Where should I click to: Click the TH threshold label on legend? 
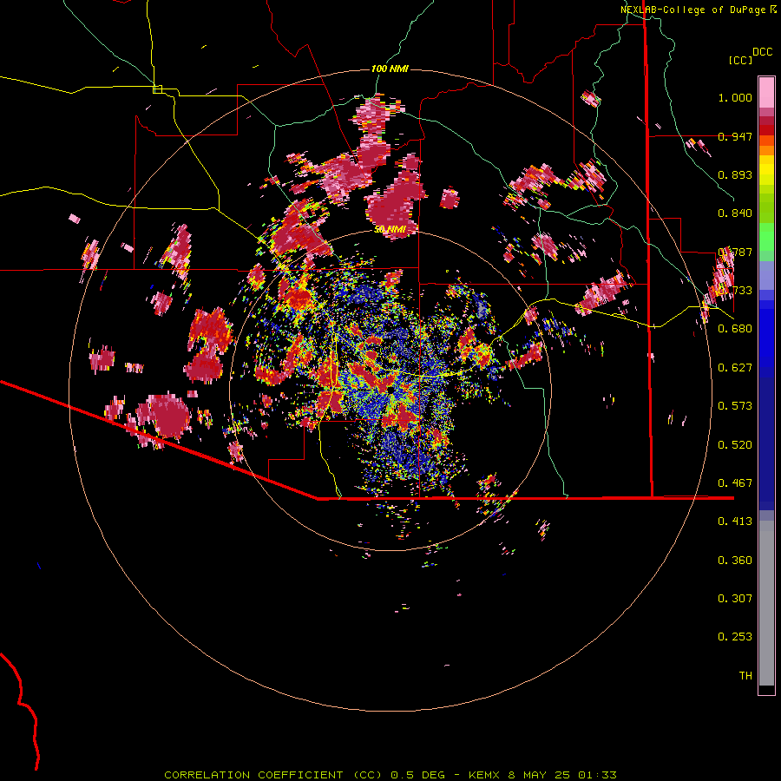745,676
